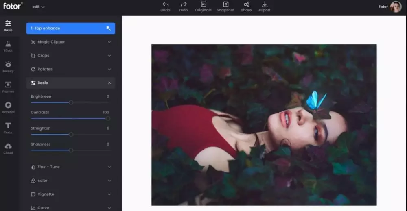
Task: Click the Contrasts label text
Action: (40, 112)
